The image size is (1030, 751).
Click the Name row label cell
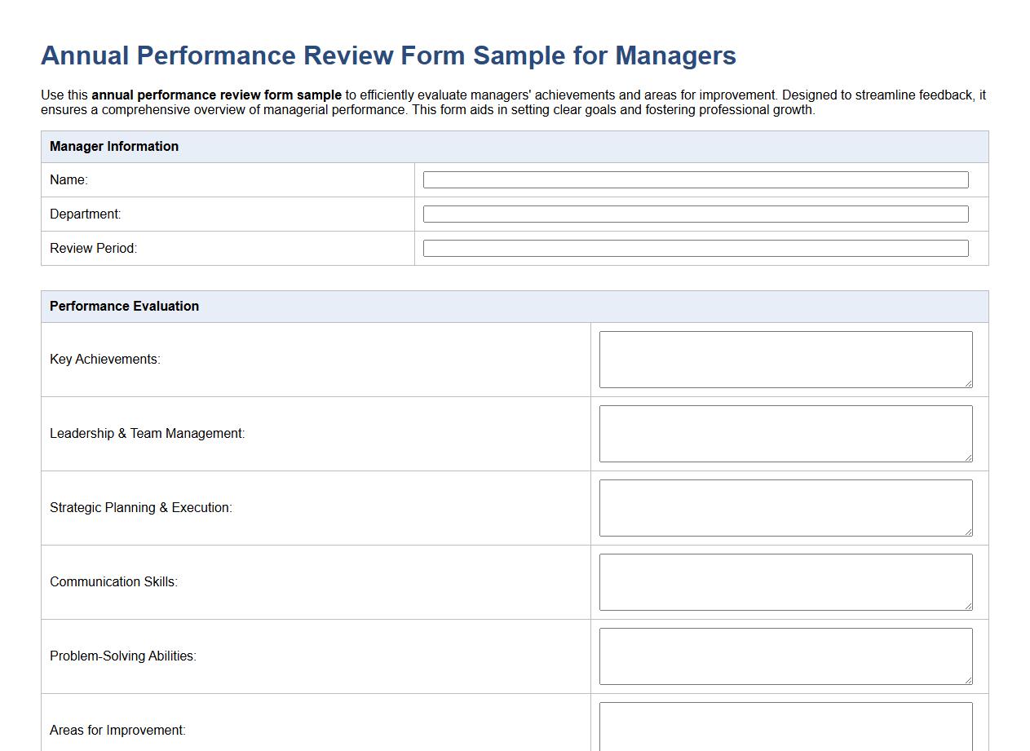66,179
